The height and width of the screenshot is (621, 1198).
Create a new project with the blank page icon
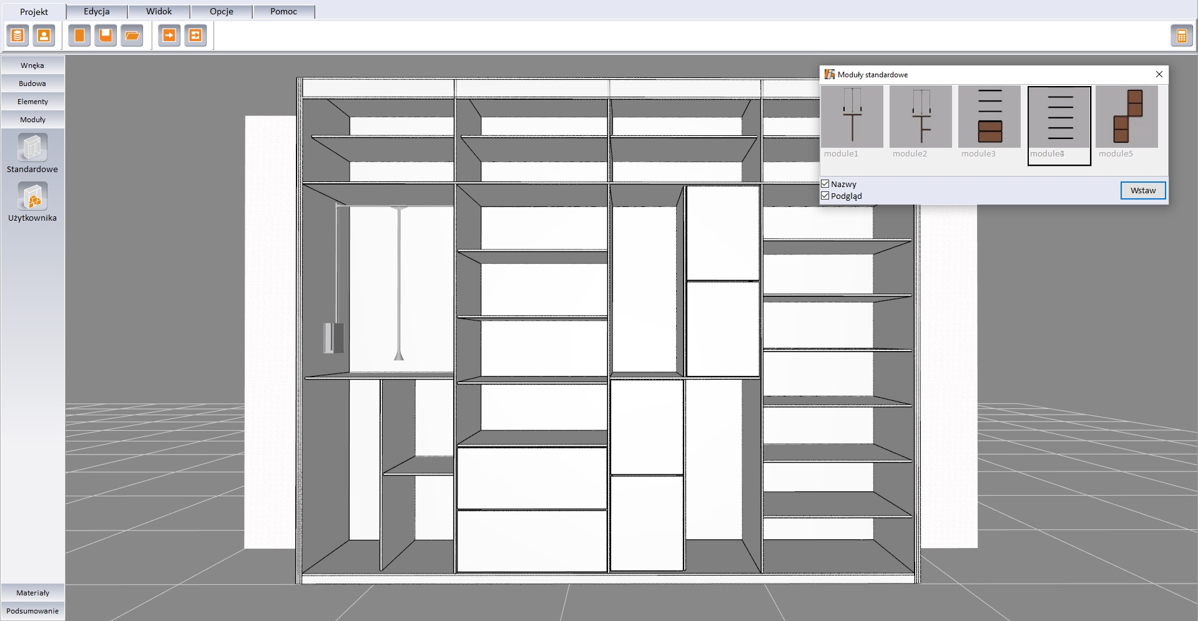coord(79,36)
